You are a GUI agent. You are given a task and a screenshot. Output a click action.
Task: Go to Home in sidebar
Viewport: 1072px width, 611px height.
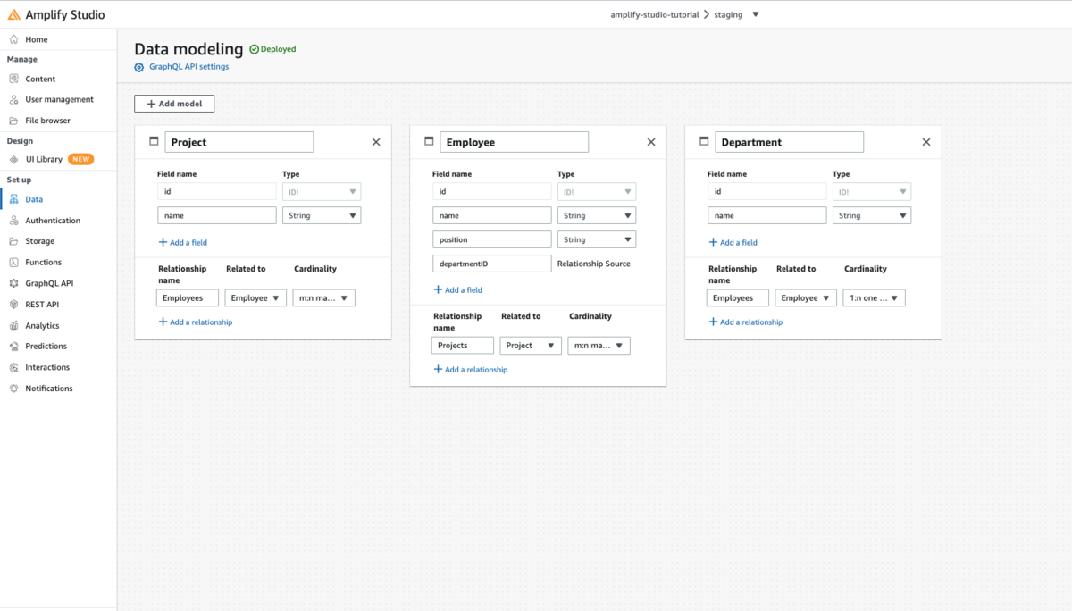click(37, 39)
